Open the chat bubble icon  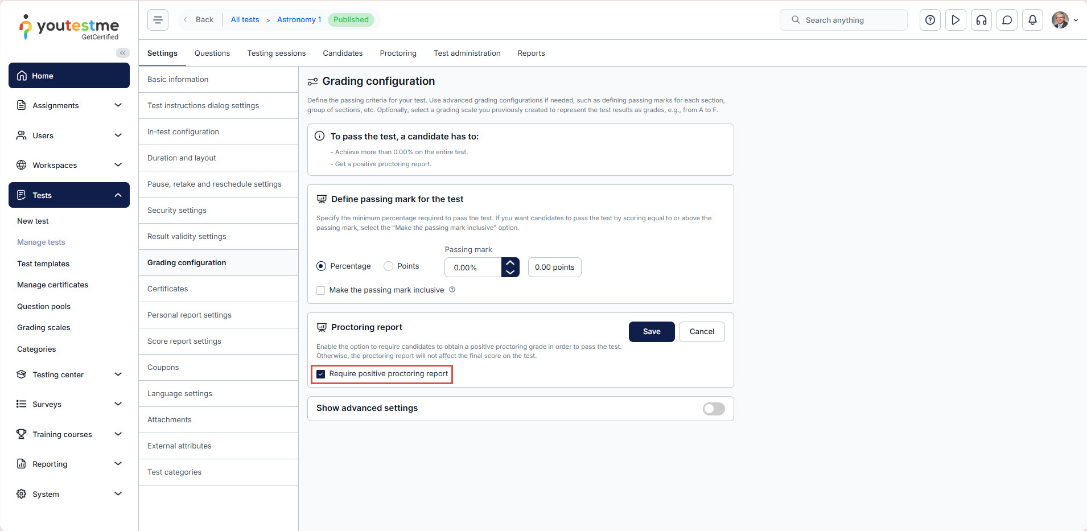(1007, 20)
